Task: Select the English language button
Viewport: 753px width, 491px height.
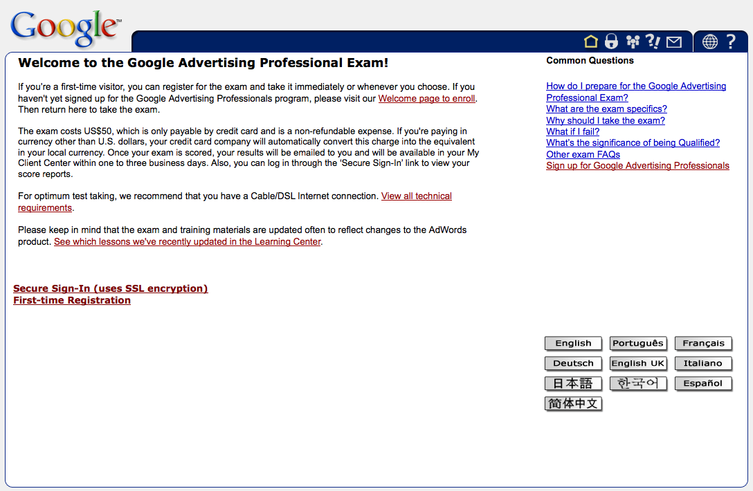Action: point(573,343)
